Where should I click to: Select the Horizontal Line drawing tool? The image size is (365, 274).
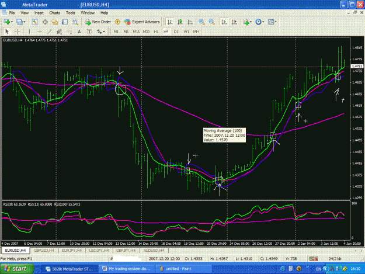coord(39,32)
